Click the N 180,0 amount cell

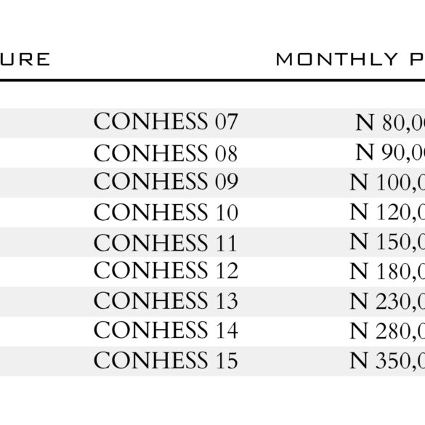click(387, 272)
